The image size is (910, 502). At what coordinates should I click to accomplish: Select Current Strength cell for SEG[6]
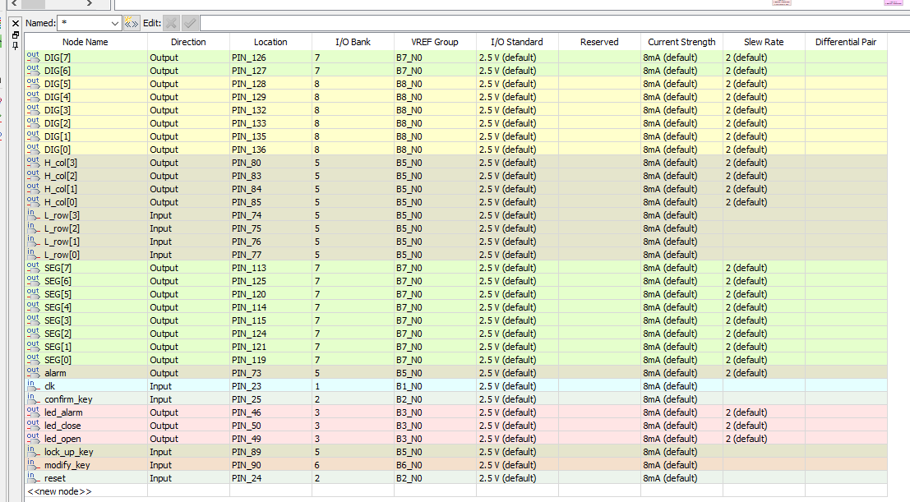[682, 281]
